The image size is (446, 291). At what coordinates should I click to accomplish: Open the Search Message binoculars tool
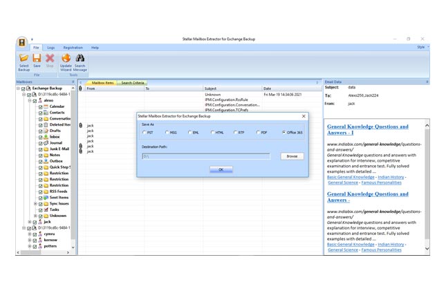[80, 62]
